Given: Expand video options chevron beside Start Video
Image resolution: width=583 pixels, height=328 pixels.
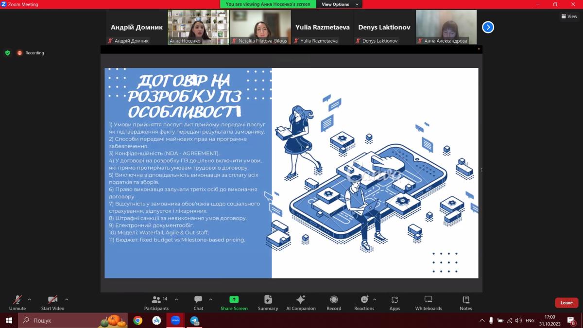Looking at the screenshot, I should pos(67,299).
